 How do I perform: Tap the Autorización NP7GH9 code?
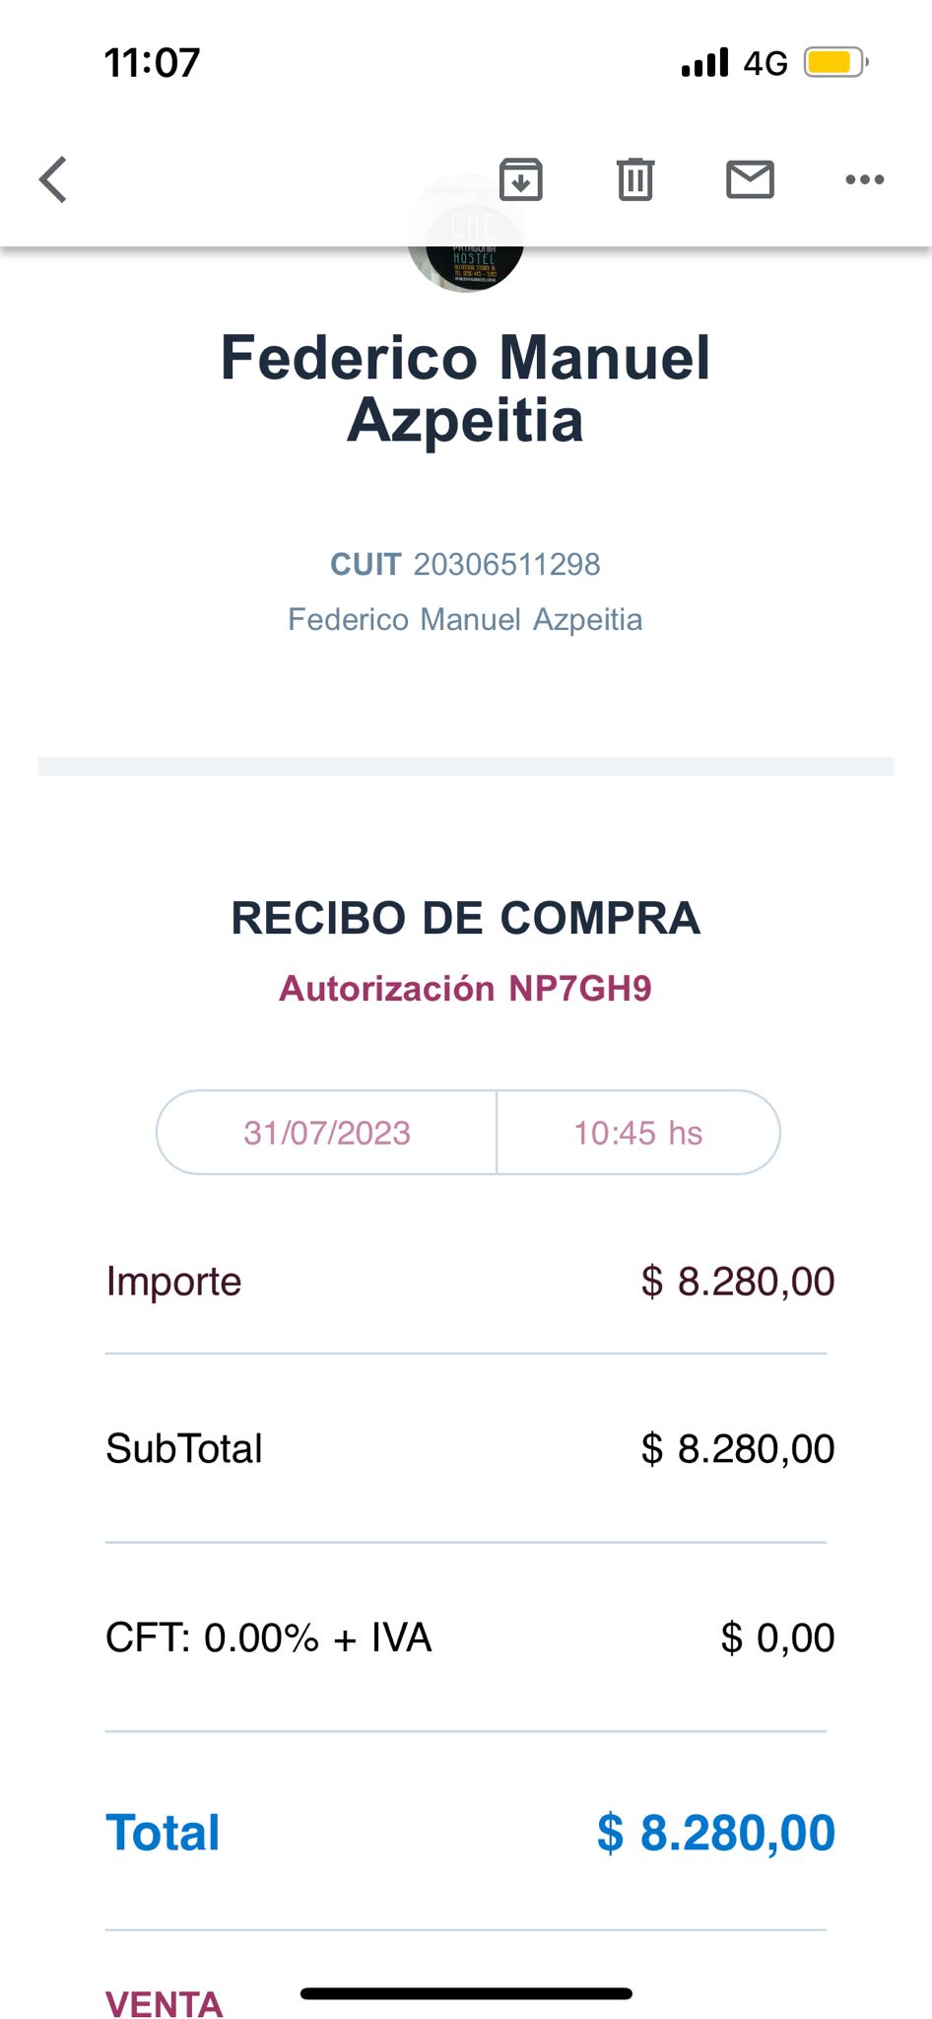(465, 988)
